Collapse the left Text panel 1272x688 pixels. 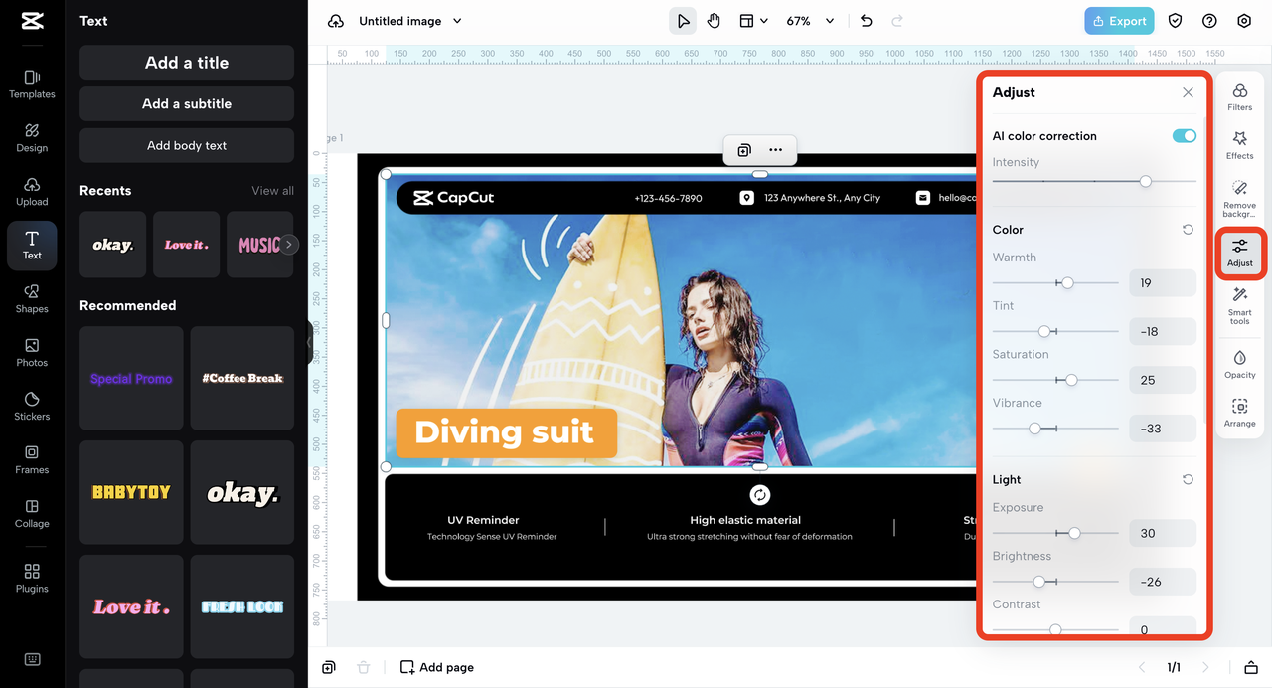point(309,341)
